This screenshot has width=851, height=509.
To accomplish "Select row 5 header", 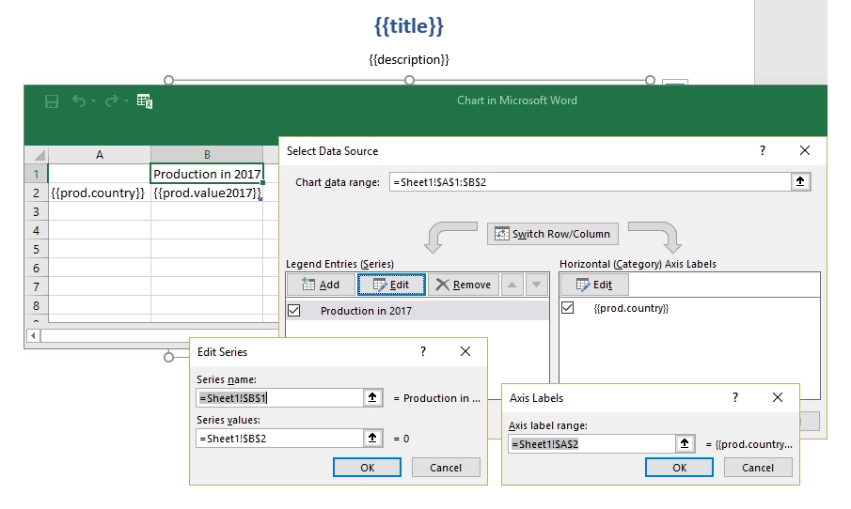I will pos(37,250).
